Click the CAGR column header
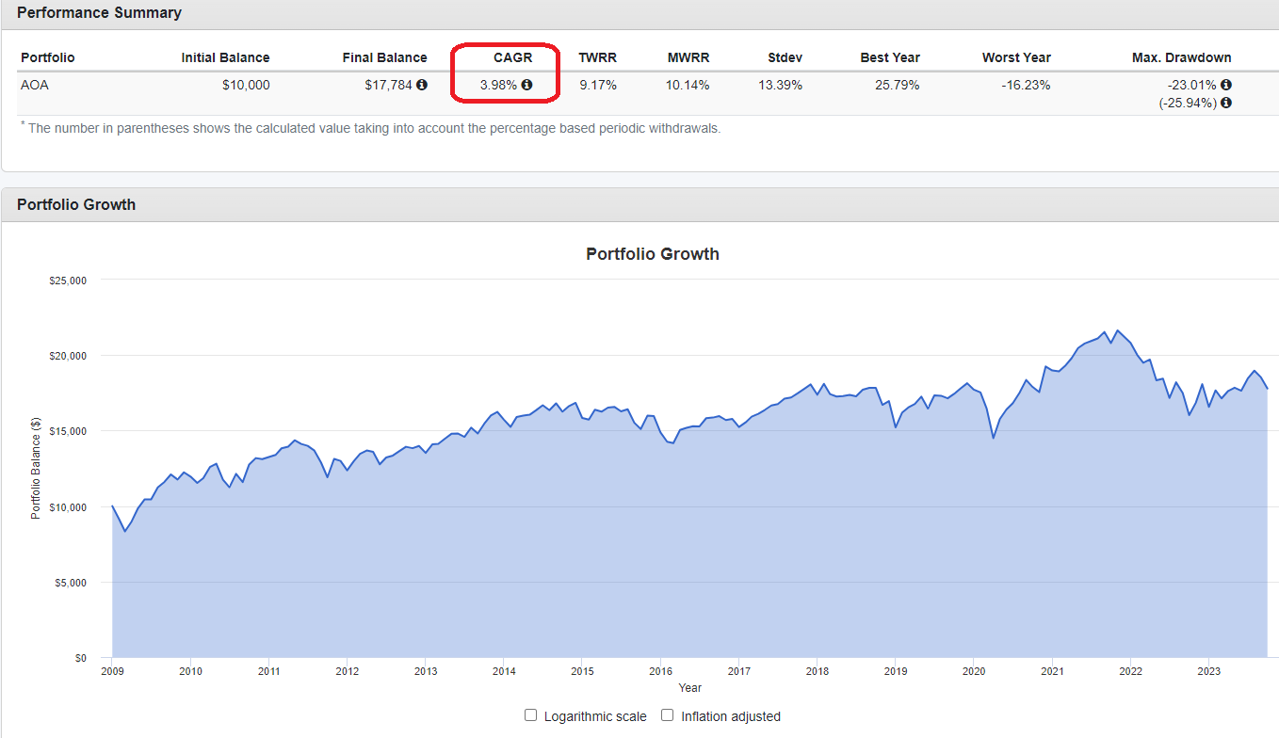The height and width of the screenshot is (738, 1279). click(512, 57)
